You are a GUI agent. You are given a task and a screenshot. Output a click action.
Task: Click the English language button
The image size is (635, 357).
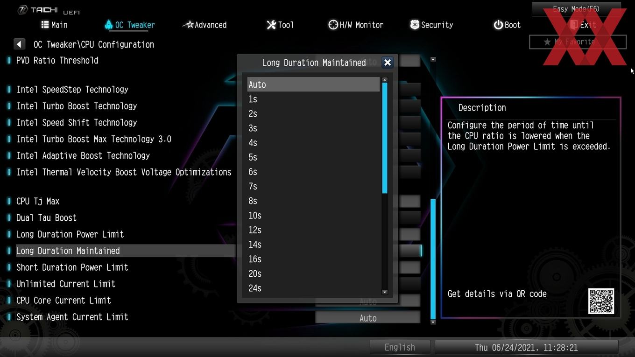tap(400, 347)
